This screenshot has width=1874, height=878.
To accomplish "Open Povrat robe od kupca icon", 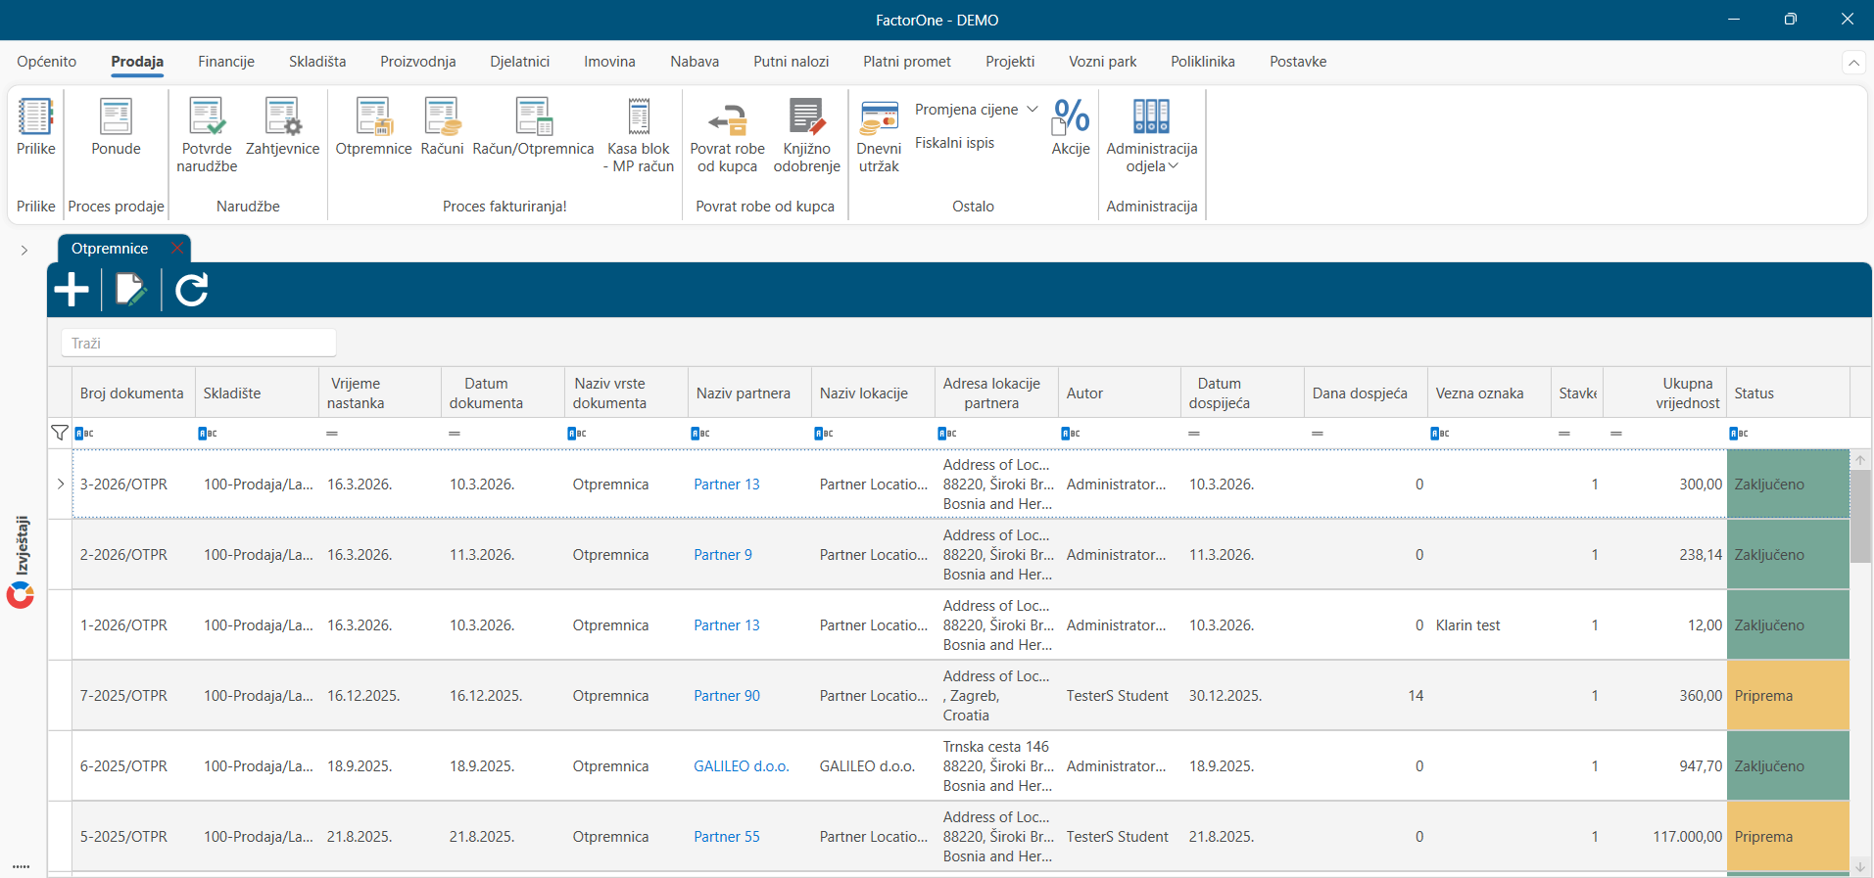I will point(727,135).
